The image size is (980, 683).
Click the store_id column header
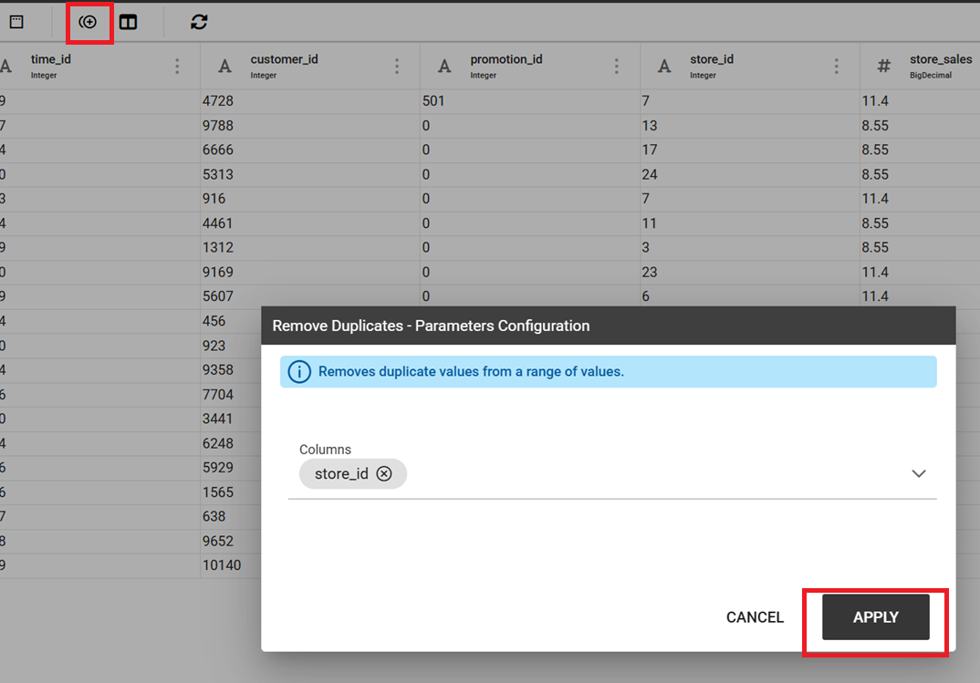click(x=712, y=59)
